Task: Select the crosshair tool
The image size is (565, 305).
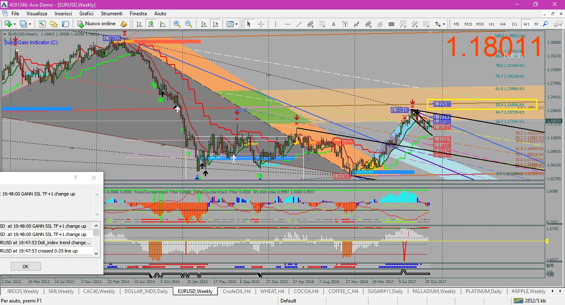Action: pos(261,24)
